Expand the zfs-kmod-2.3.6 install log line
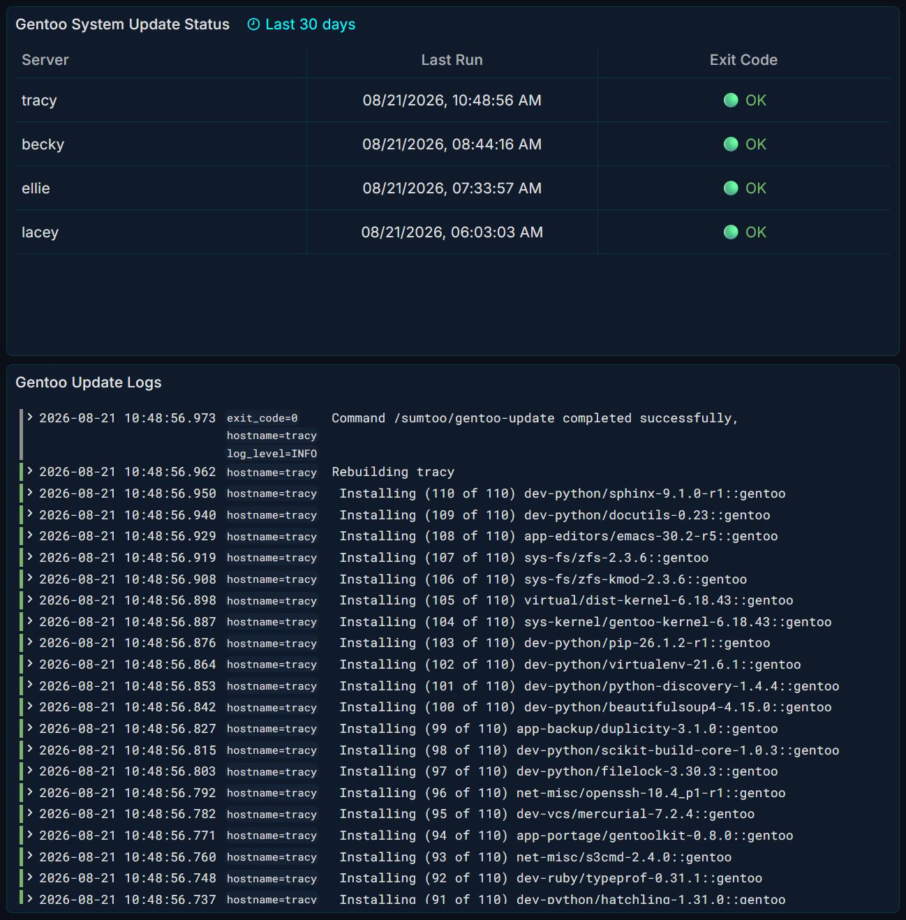 [30, 579]
